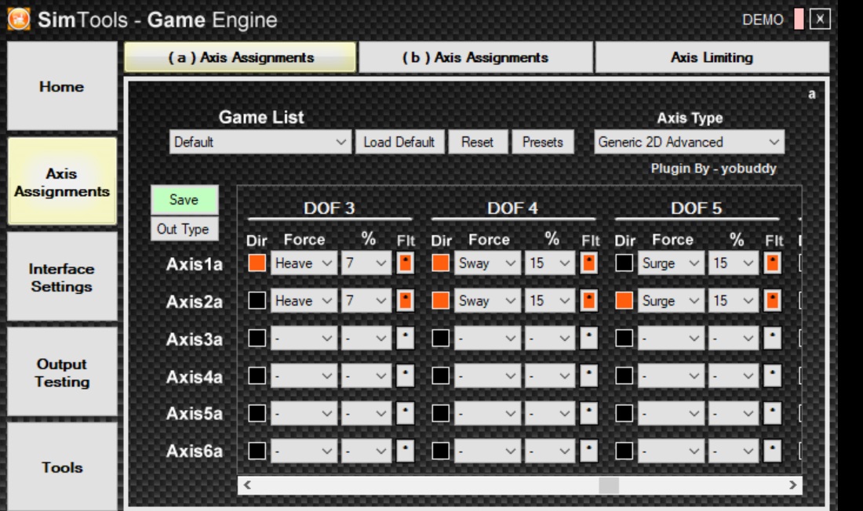Toggle Axis1a DOF 4 direction box

click(x=440, y=263)
